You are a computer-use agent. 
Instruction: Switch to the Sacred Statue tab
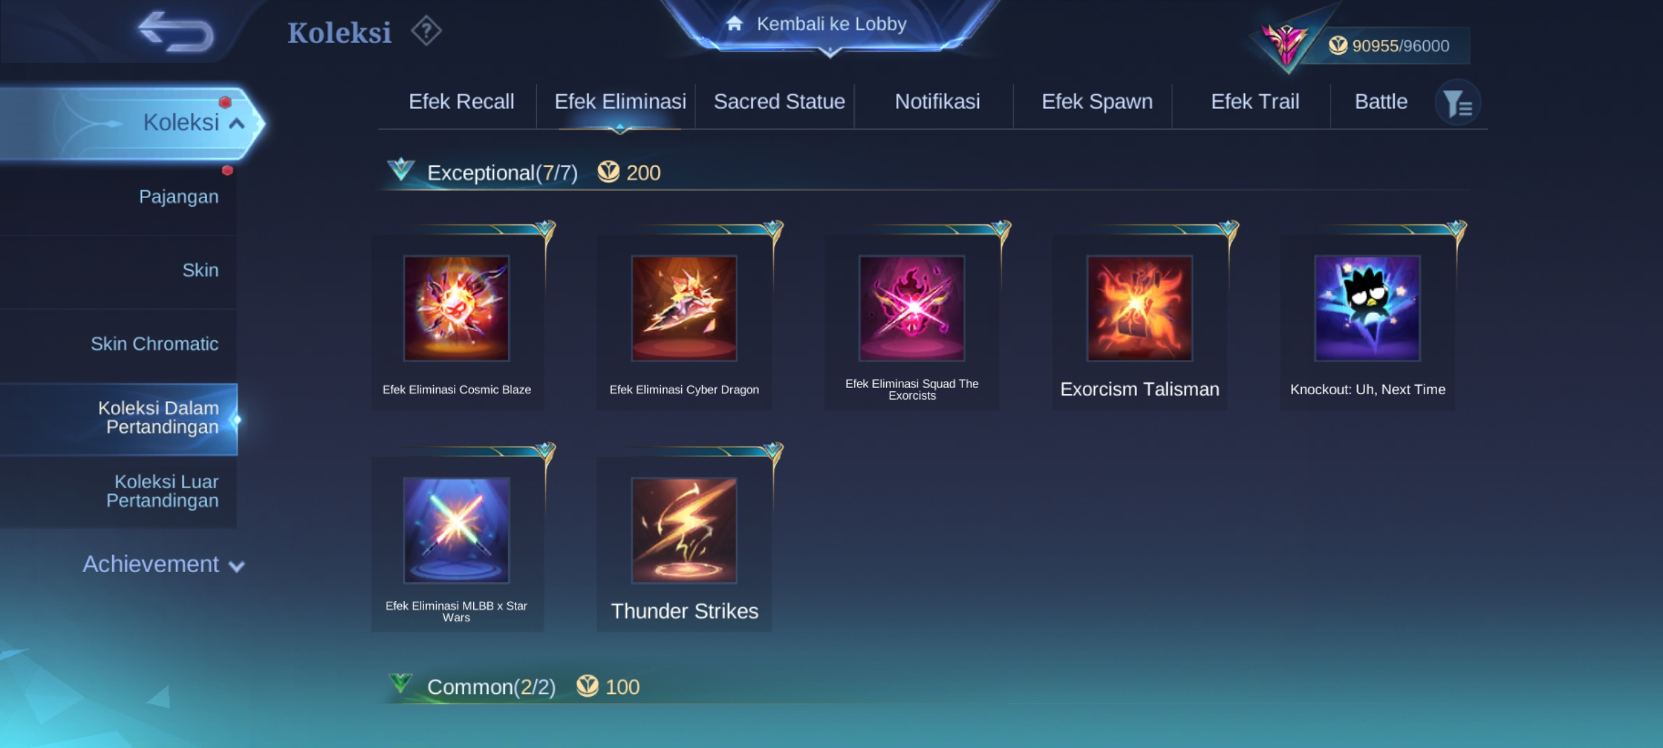tap(779, 102)
